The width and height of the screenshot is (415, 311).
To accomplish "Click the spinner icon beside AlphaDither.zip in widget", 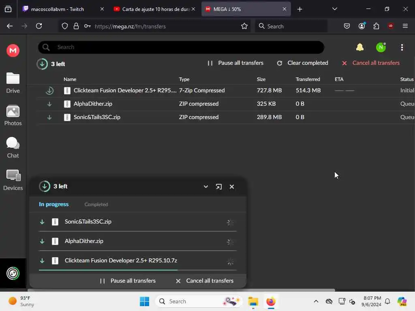I will (x=230, y=242).
